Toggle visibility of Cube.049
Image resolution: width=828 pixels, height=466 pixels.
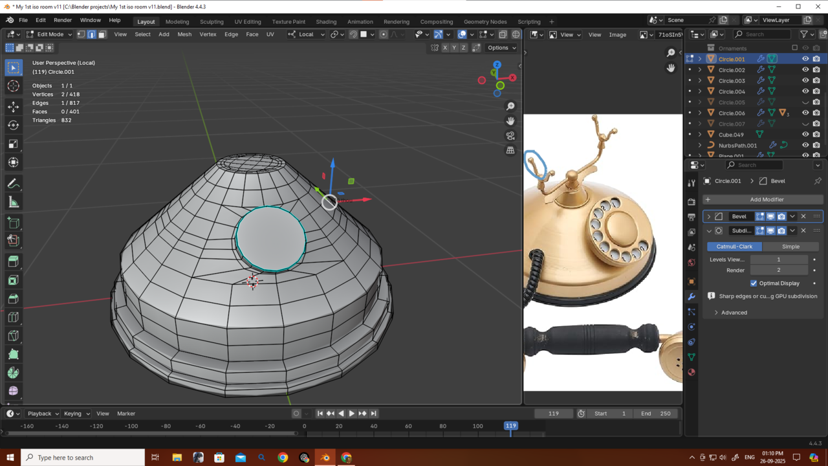pyautogui.click(x=805, y=135)
